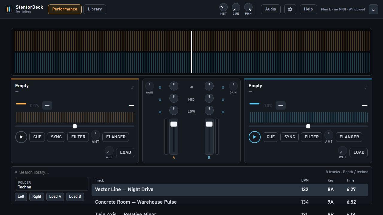Click channel A HI EQ knob

(x=174, y=86)
